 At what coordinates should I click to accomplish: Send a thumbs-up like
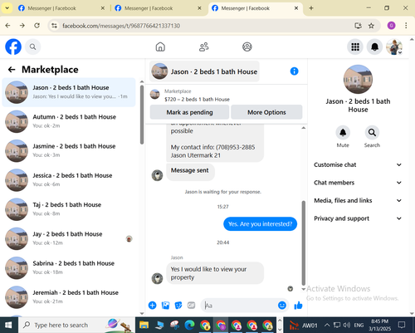[298, 306]
